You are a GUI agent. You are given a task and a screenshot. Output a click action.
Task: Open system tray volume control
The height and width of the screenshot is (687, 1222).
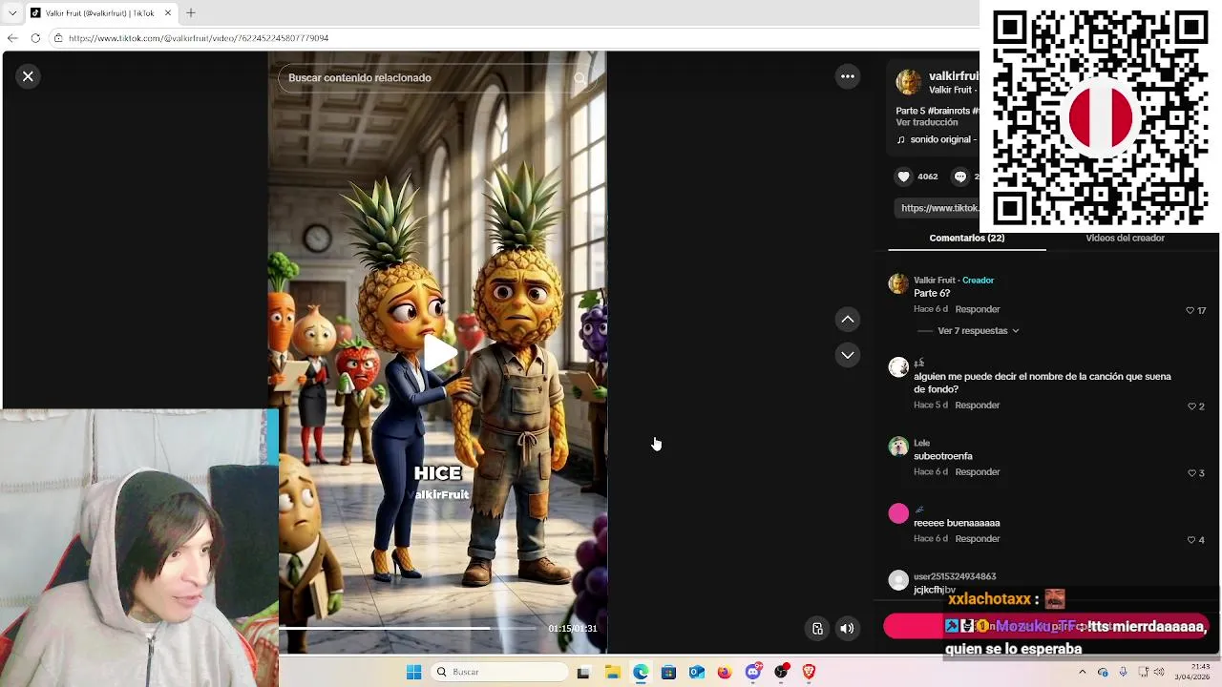pos(1159,673)
